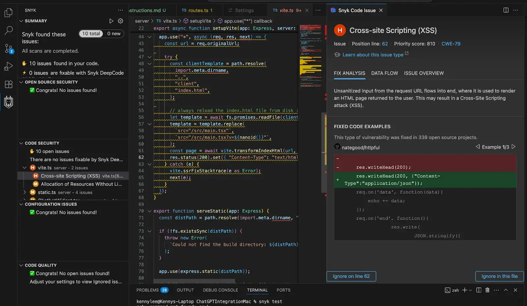Click 'Ignore on line 62' button
This screenshot has height=306, width=527.
click(x=351, y=276)
